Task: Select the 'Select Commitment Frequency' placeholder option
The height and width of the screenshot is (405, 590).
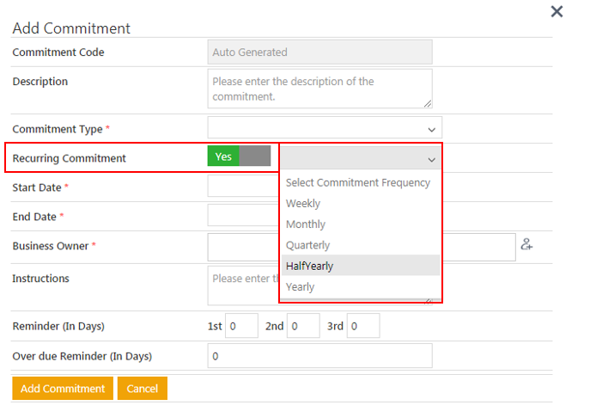Action: click(x=358, y=182)
